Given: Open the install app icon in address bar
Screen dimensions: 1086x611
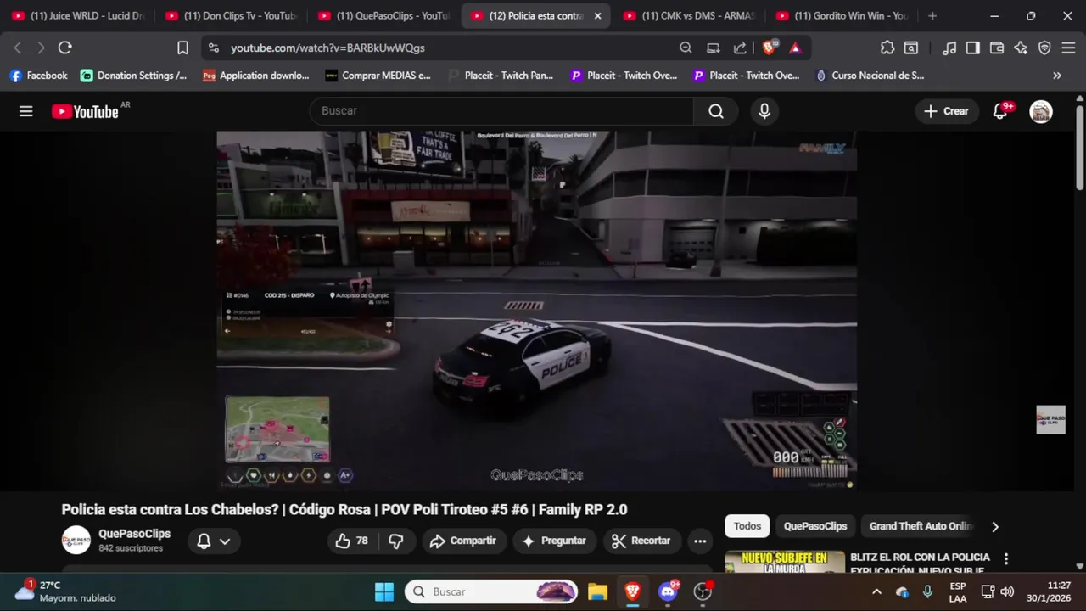Looking at the screenshot, I should coord(714,48).
